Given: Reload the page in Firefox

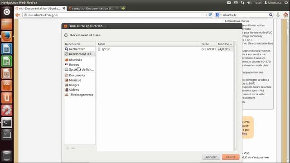Looking at the screenshot, I should [210, 15].
